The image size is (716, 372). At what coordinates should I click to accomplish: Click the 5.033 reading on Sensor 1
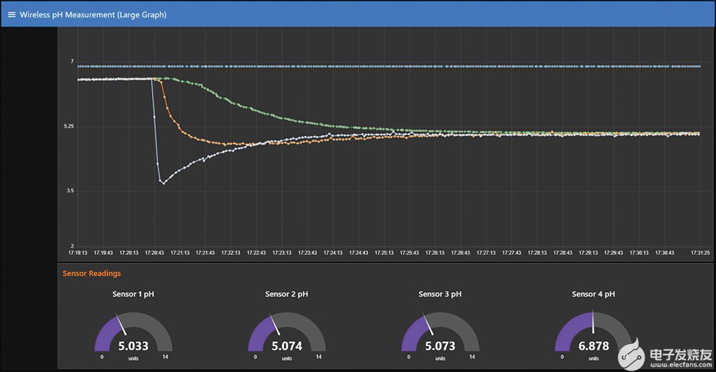click(133, 346)
